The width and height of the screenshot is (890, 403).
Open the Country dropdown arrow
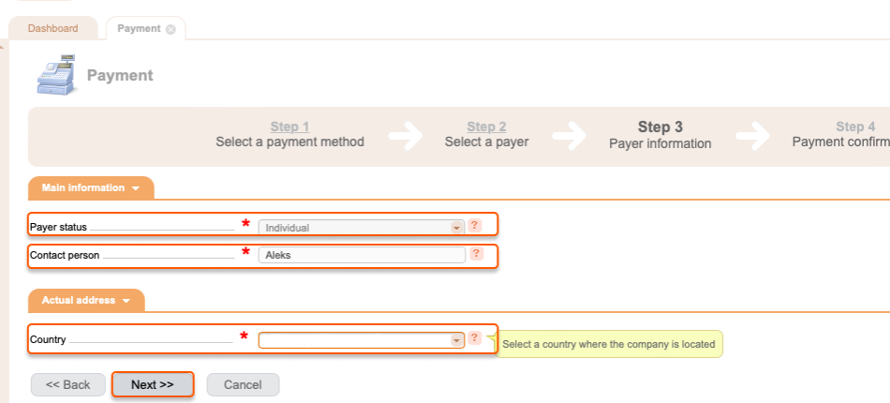(x=456, y=340)
